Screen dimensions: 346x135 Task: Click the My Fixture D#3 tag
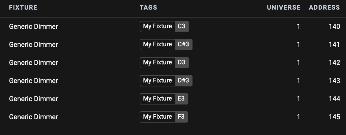pyautogui.click(x=166, y=81)
